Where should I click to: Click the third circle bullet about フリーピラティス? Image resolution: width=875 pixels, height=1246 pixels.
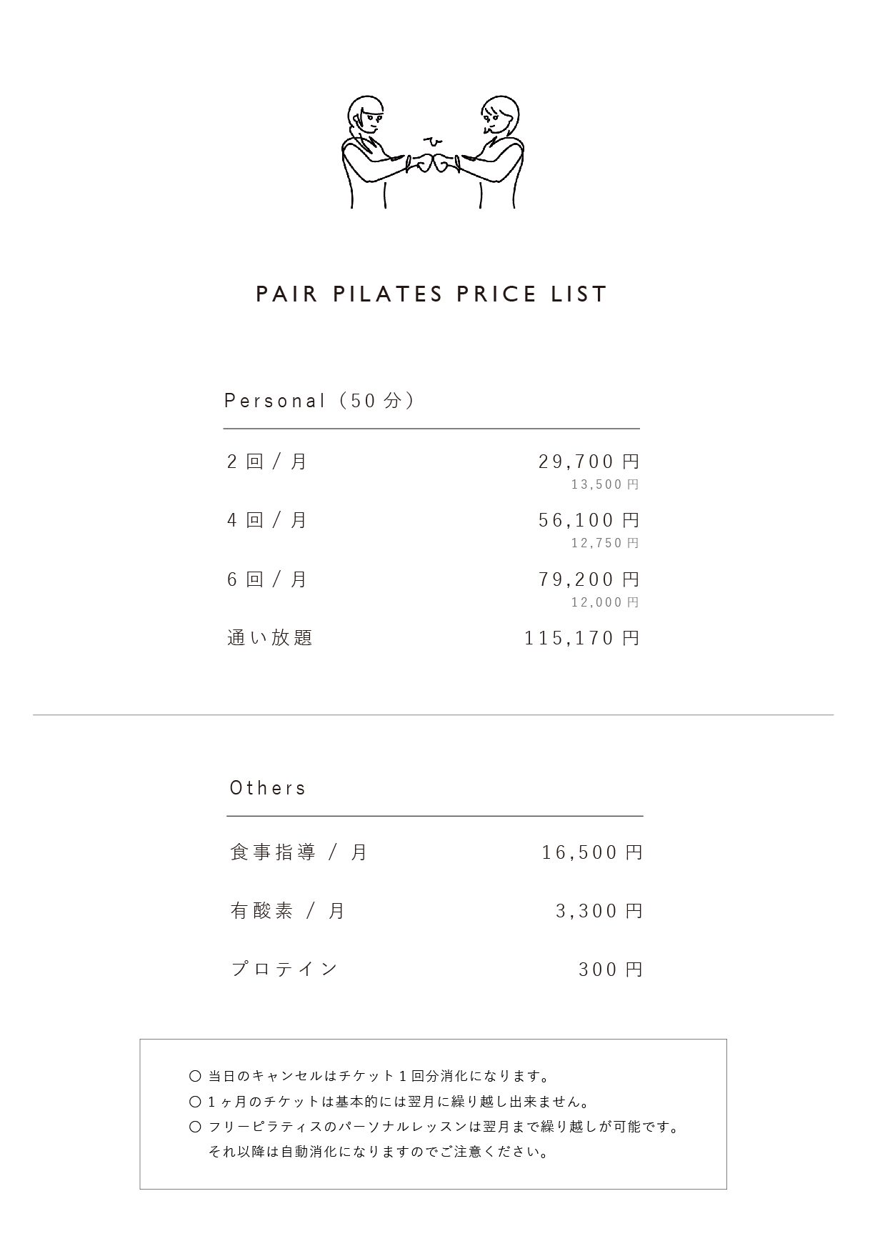click(195, 1127)
